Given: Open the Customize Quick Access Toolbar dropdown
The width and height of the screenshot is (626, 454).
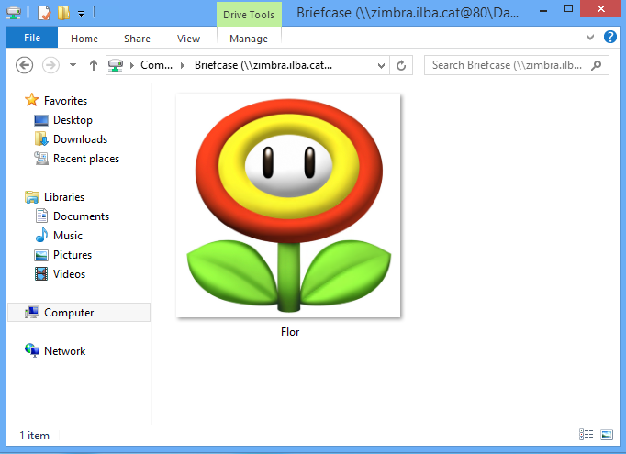Looking at the screenshot, I should [x=81, y=15].
